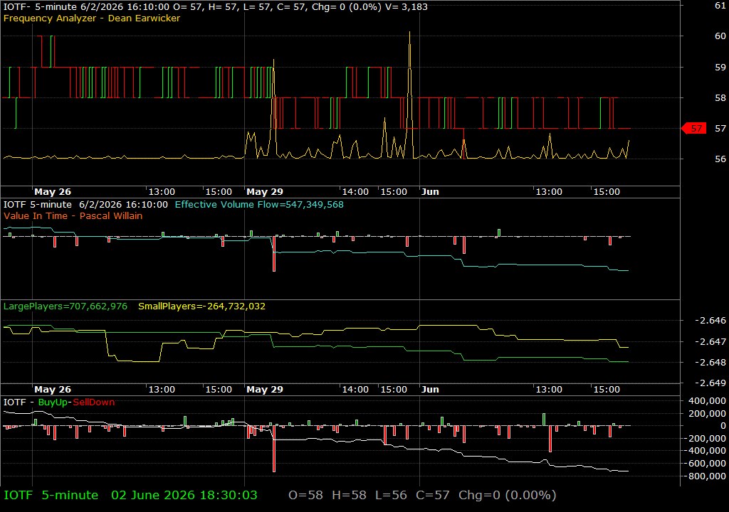
Task: Click 'Jun' on lower time axis
Action: click(x=430, y=390)
